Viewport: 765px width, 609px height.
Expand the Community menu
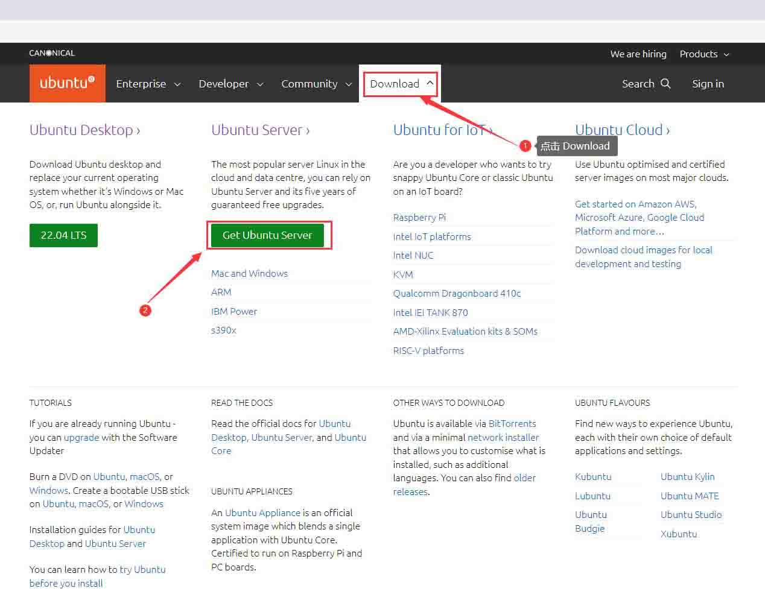tap(316, 84)
